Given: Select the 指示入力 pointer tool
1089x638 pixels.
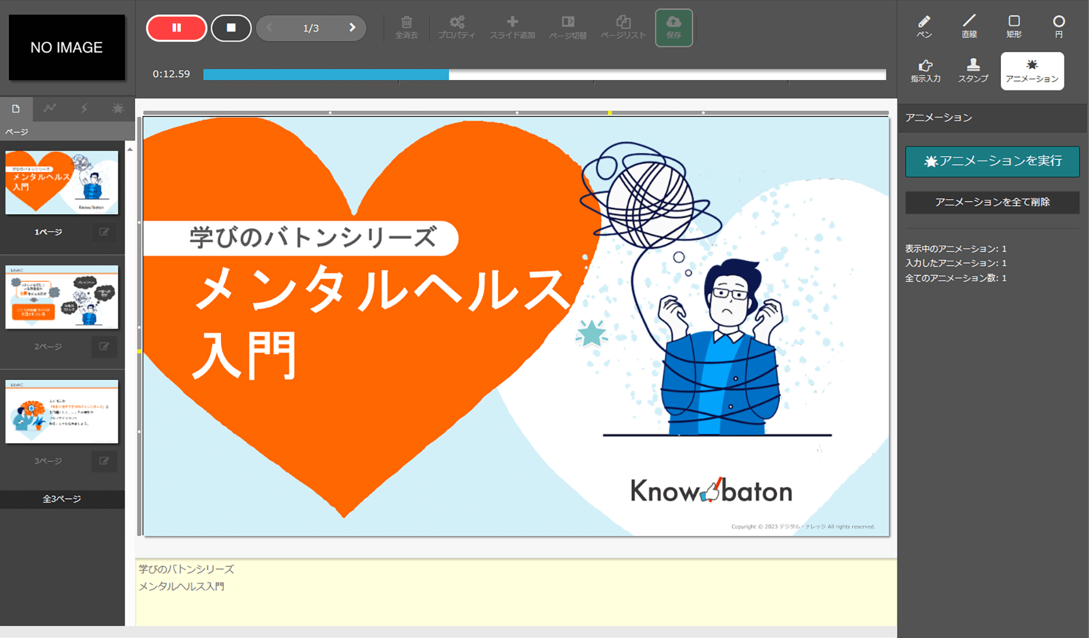Looking at the screenshot, I should [925, 71].
